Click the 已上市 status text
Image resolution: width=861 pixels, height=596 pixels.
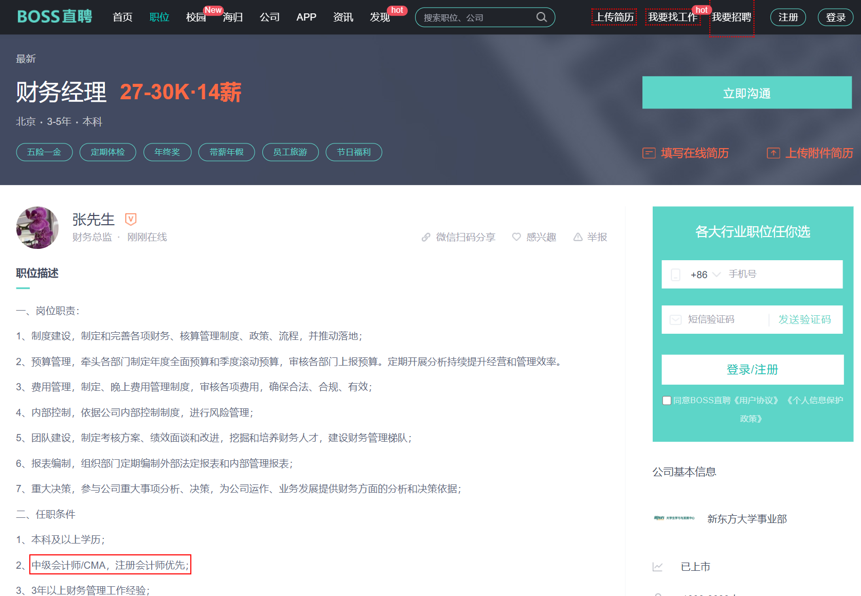point(695,567)
